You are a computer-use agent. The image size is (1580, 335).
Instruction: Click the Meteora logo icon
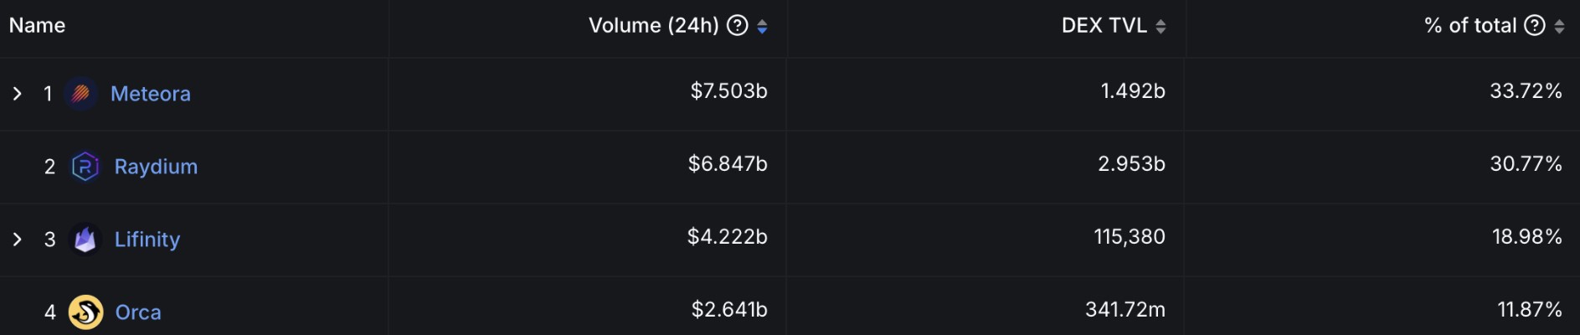point(81,93)
